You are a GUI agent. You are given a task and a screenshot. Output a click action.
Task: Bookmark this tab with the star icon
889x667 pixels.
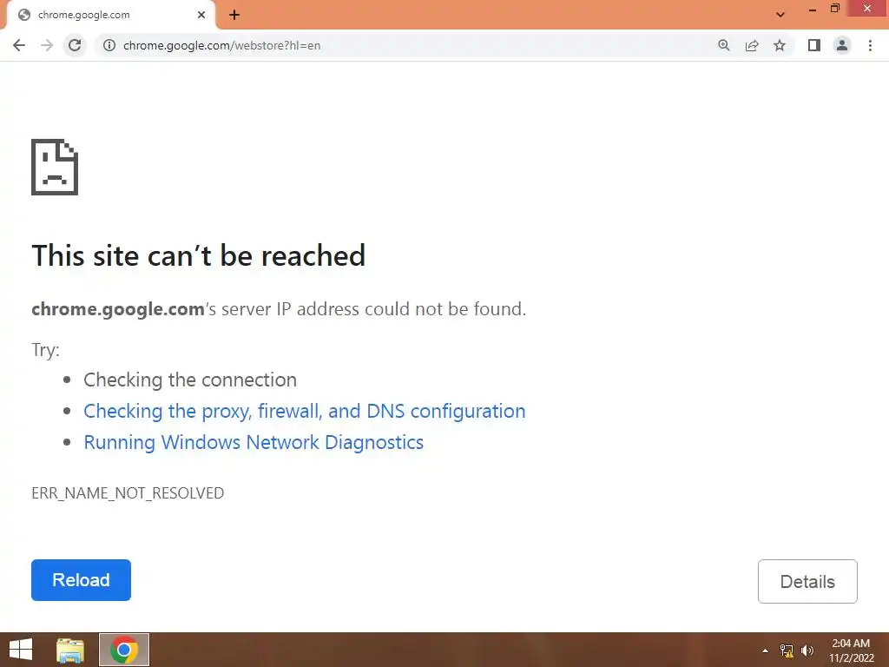(780, 45)
